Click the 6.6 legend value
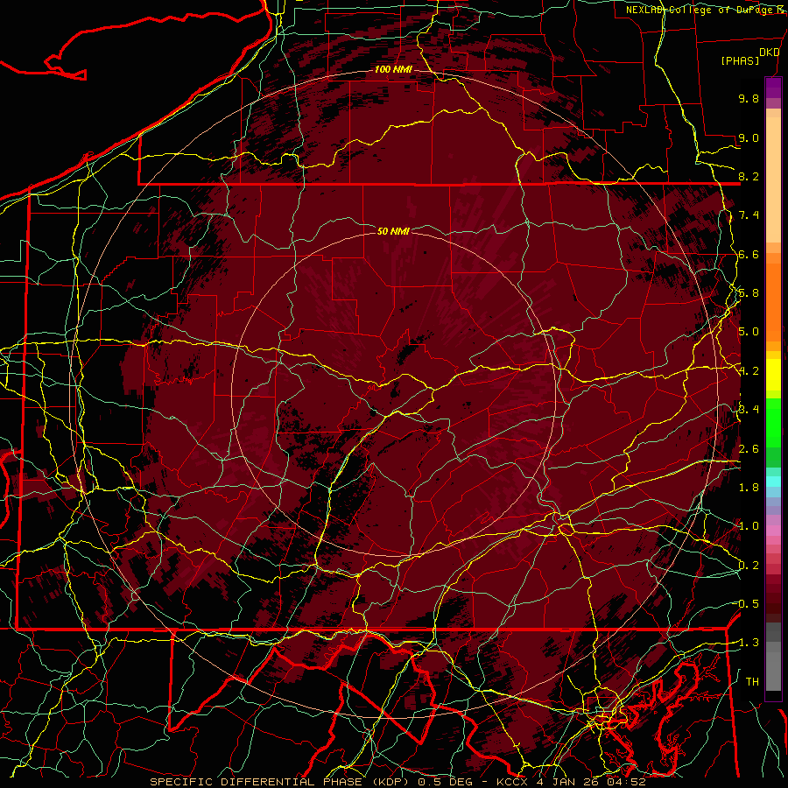788x788 pixels. [x=749, y=254]
